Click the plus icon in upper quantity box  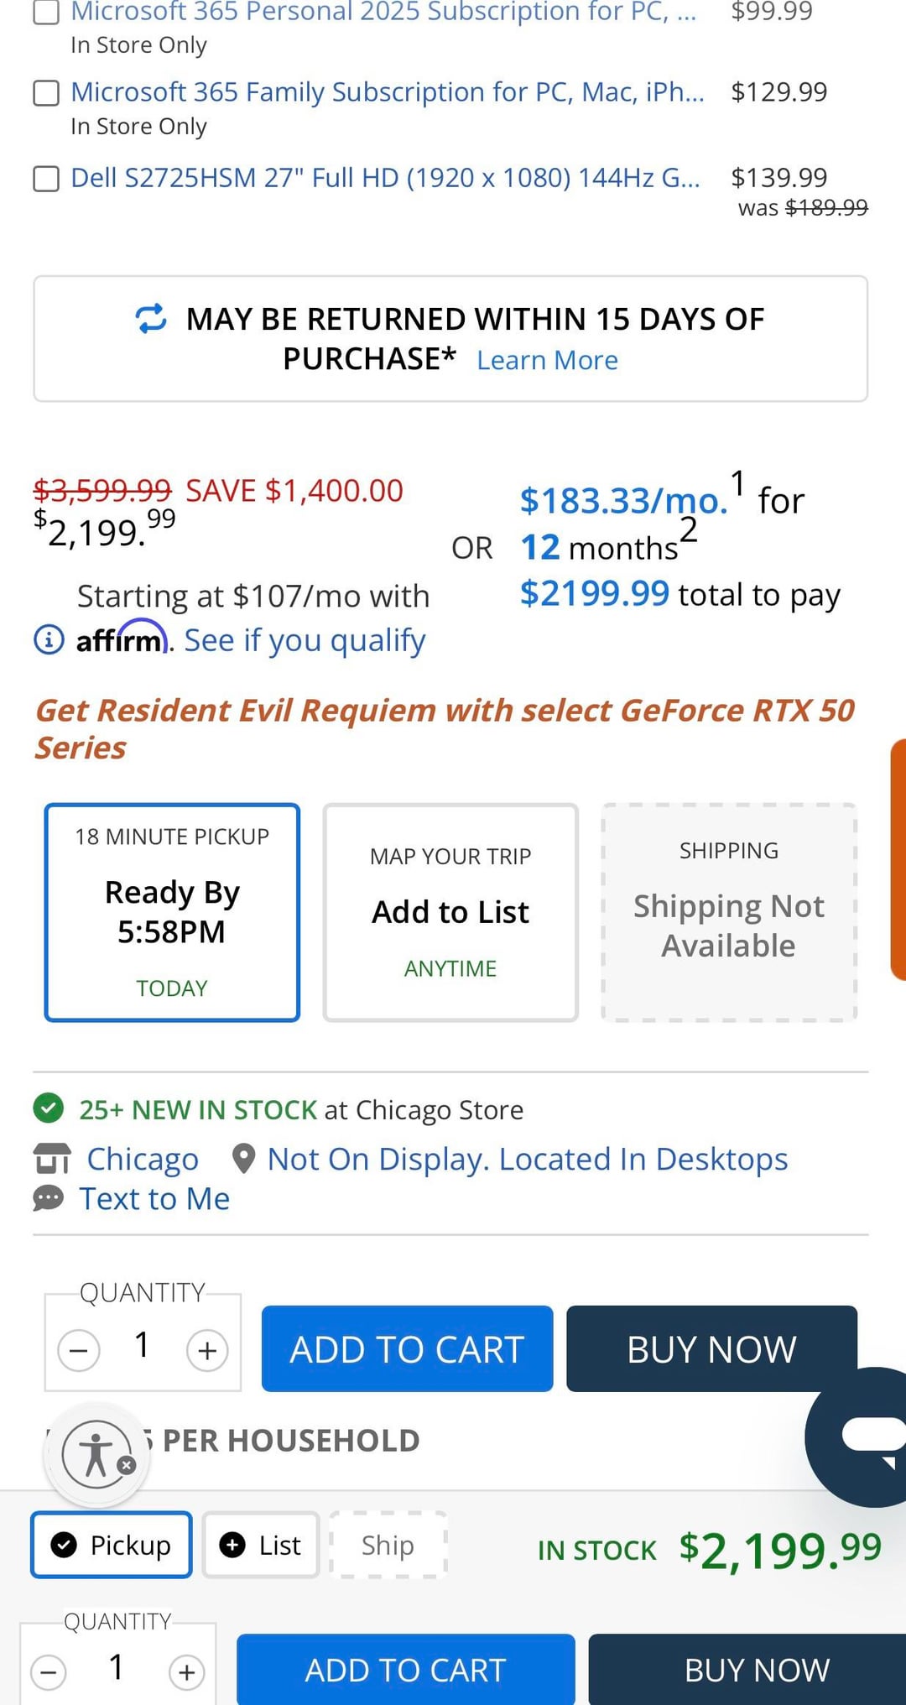[207, 1350]
